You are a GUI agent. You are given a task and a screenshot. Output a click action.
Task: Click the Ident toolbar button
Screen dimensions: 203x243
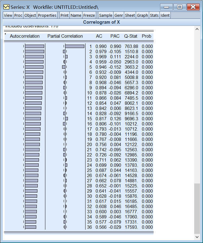[165, 15]
